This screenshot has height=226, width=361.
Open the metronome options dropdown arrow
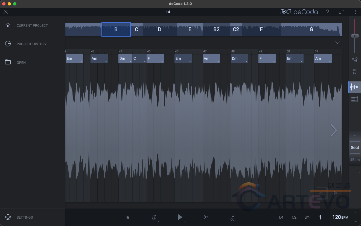tap(159, 221)
